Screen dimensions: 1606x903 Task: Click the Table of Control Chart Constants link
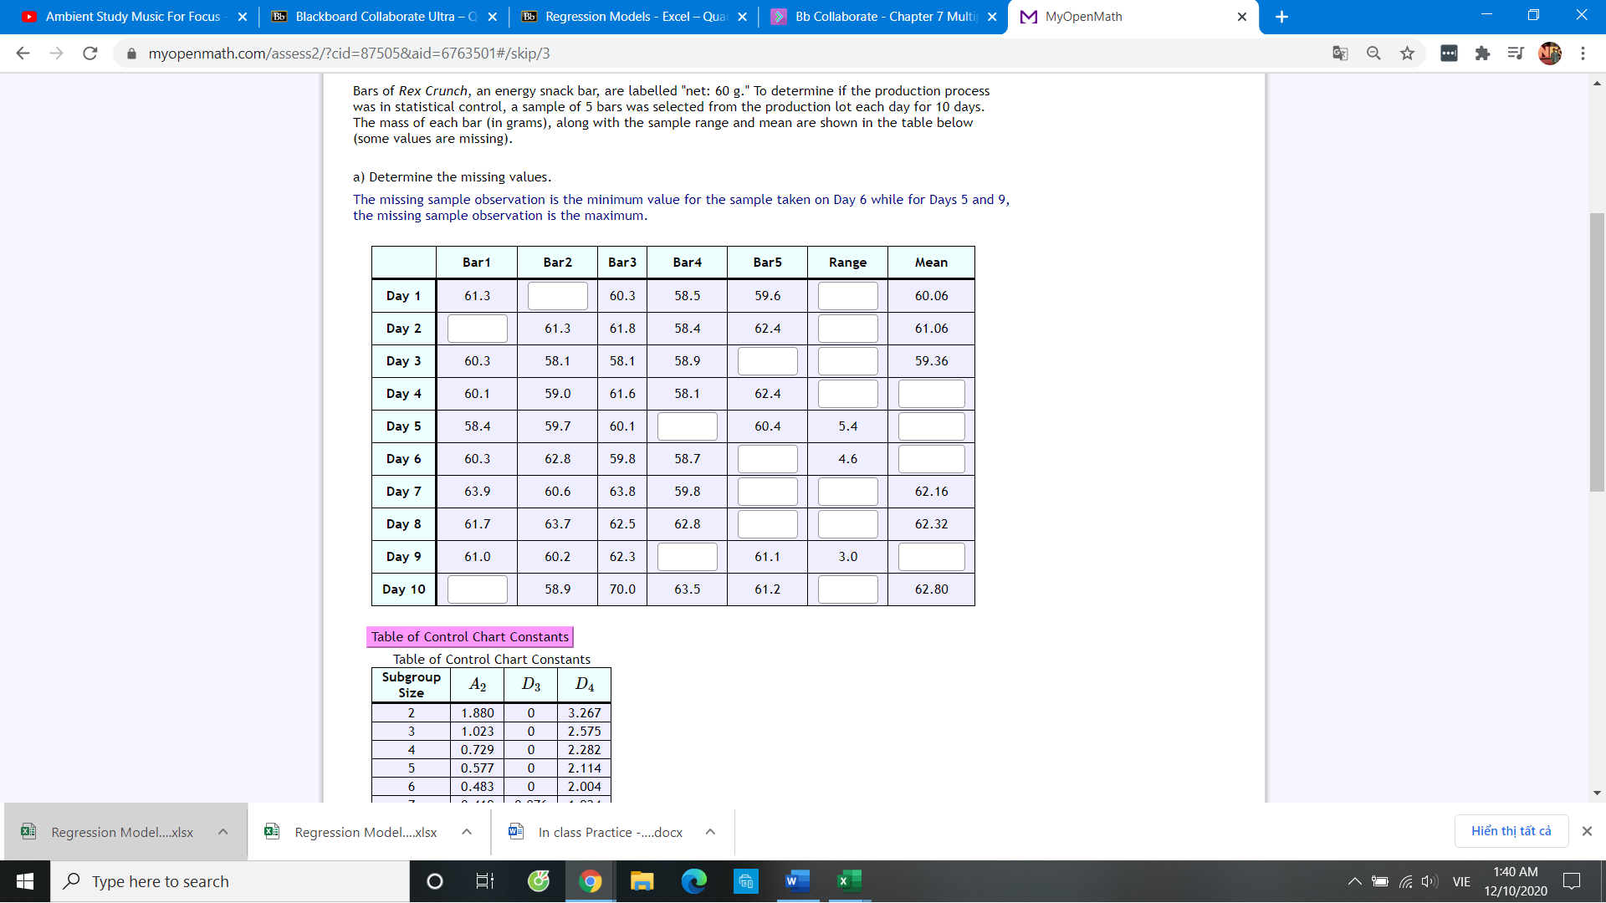click(470, 637)
